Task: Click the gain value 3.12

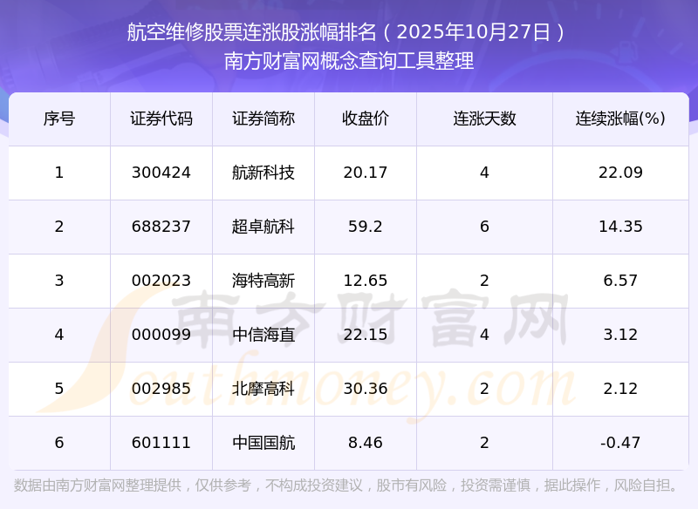Action: (620, 335)
